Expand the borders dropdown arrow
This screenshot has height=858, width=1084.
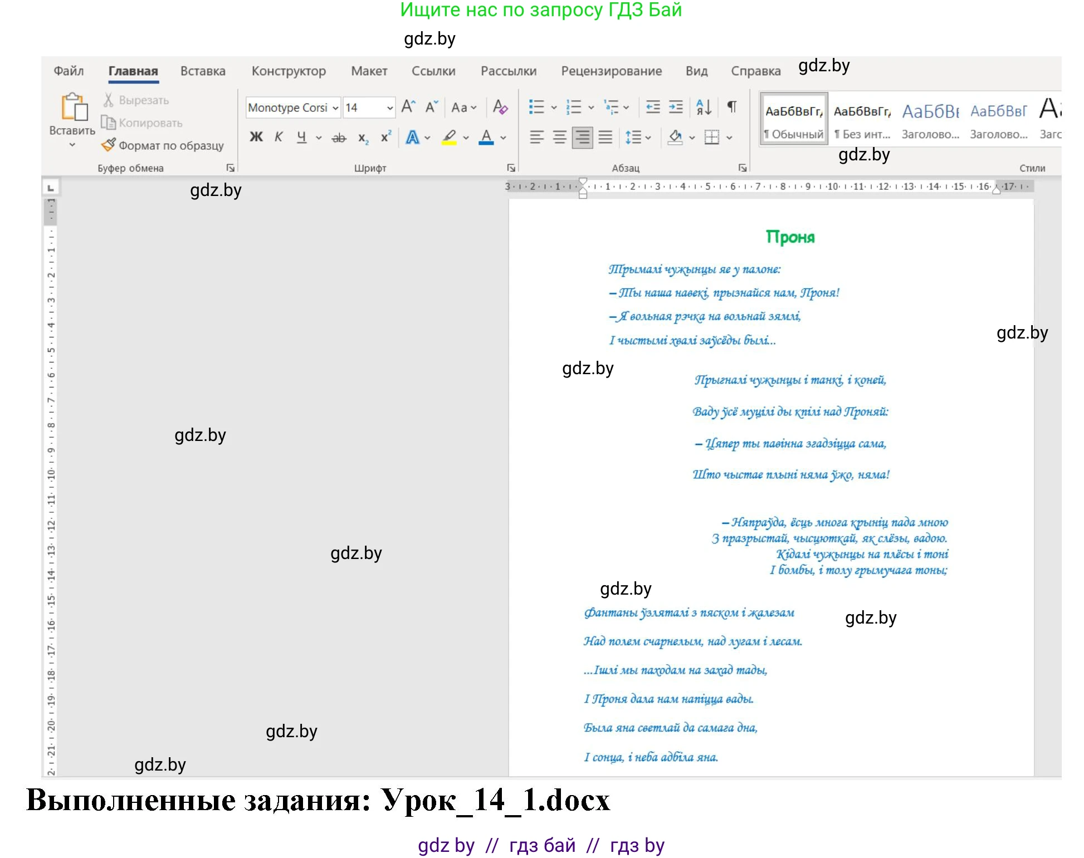point(729,138)
